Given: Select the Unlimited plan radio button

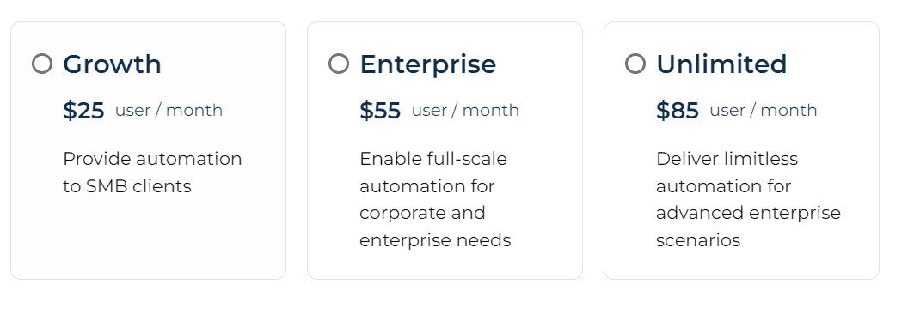Looking at the screenshot, I should [x=635, y=64].
